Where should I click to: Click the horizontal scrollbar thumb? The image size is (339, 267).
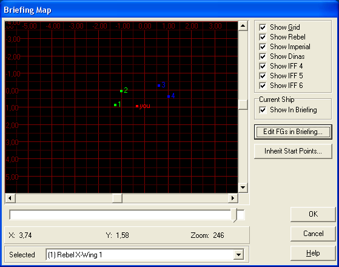(x=118, y=198)
